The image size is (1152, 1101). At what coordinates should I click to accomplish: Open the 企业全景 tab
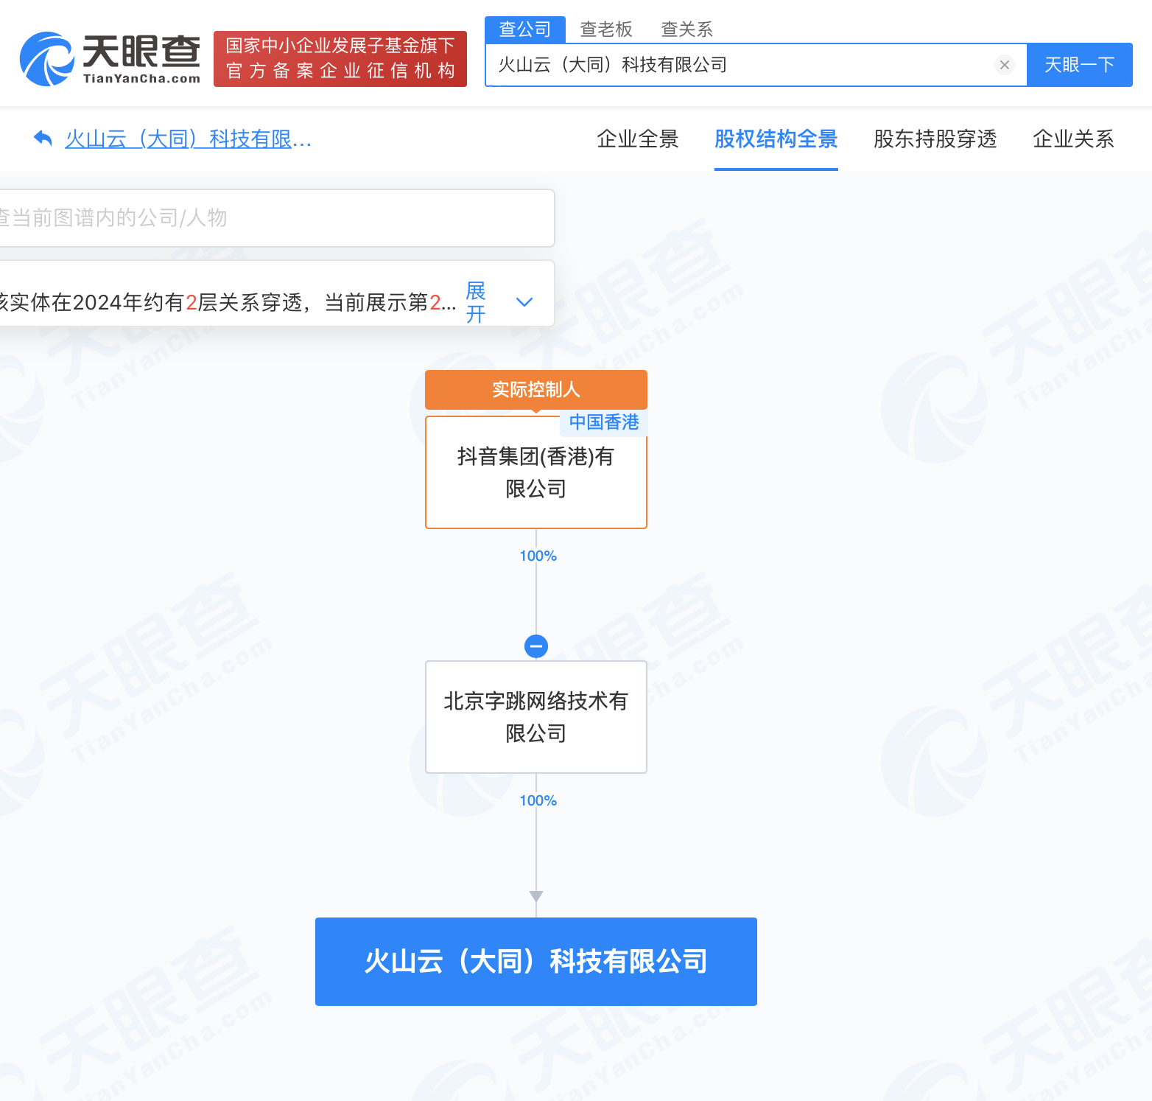coord(638,139)
